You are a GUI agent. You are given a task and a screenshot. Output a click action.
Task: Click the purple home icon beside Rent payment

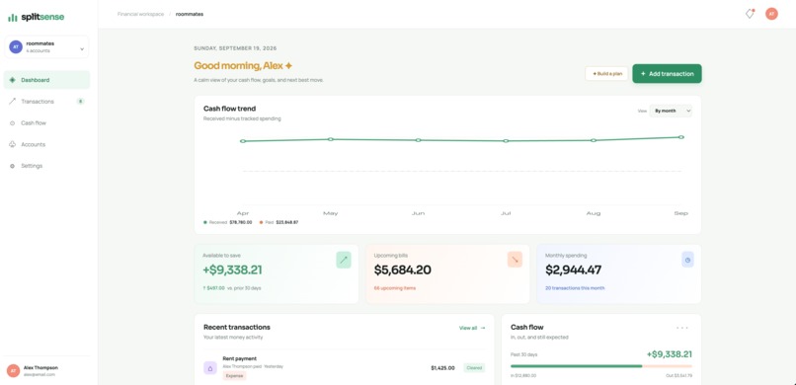point(210,368)
